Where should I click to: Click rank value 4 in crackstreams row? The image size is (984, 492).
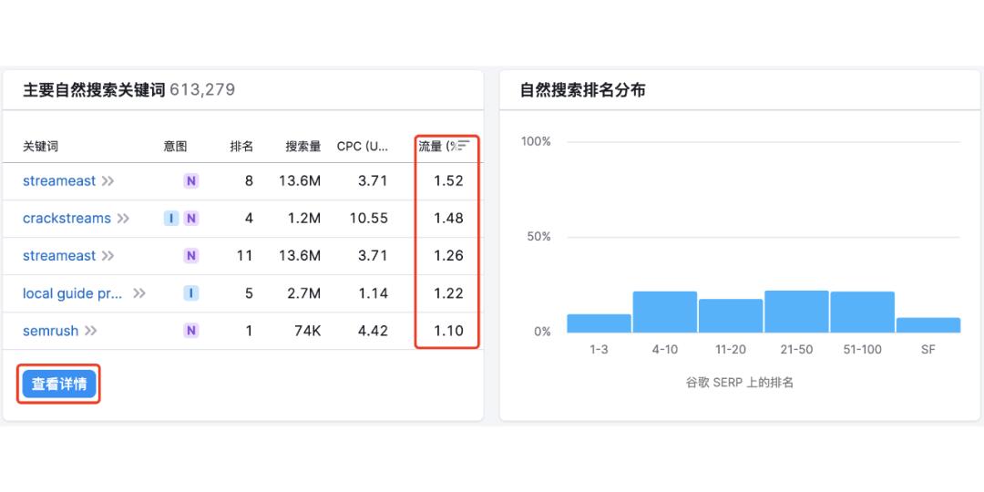click(249, 219)
